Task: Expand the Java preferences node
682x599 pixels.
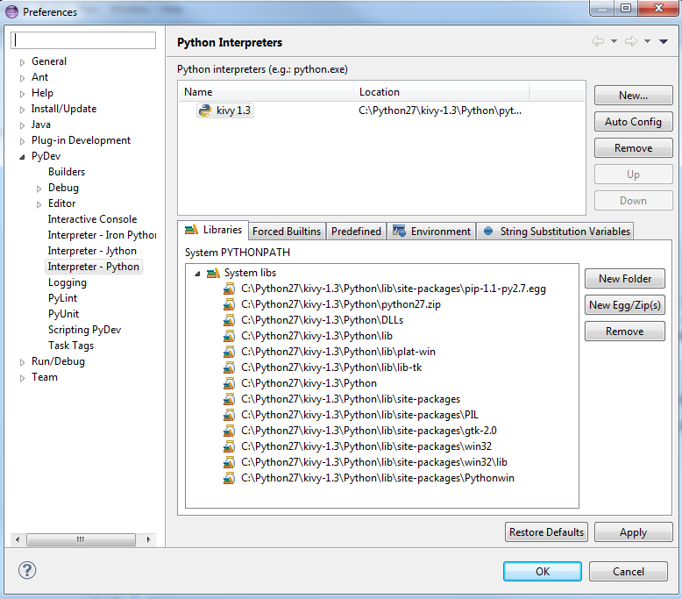Action: point(22,125)
